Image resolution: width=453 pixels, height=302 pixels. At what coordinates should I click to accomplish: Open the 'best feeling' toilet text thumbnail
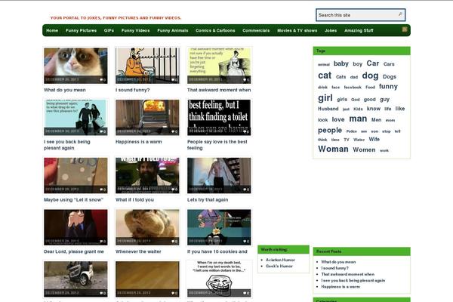[x=219, y=117]
